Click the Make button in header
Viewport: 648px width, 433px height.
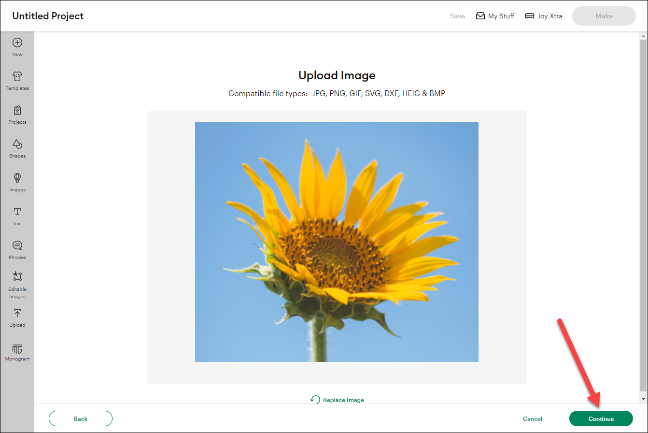coord(604,16)
